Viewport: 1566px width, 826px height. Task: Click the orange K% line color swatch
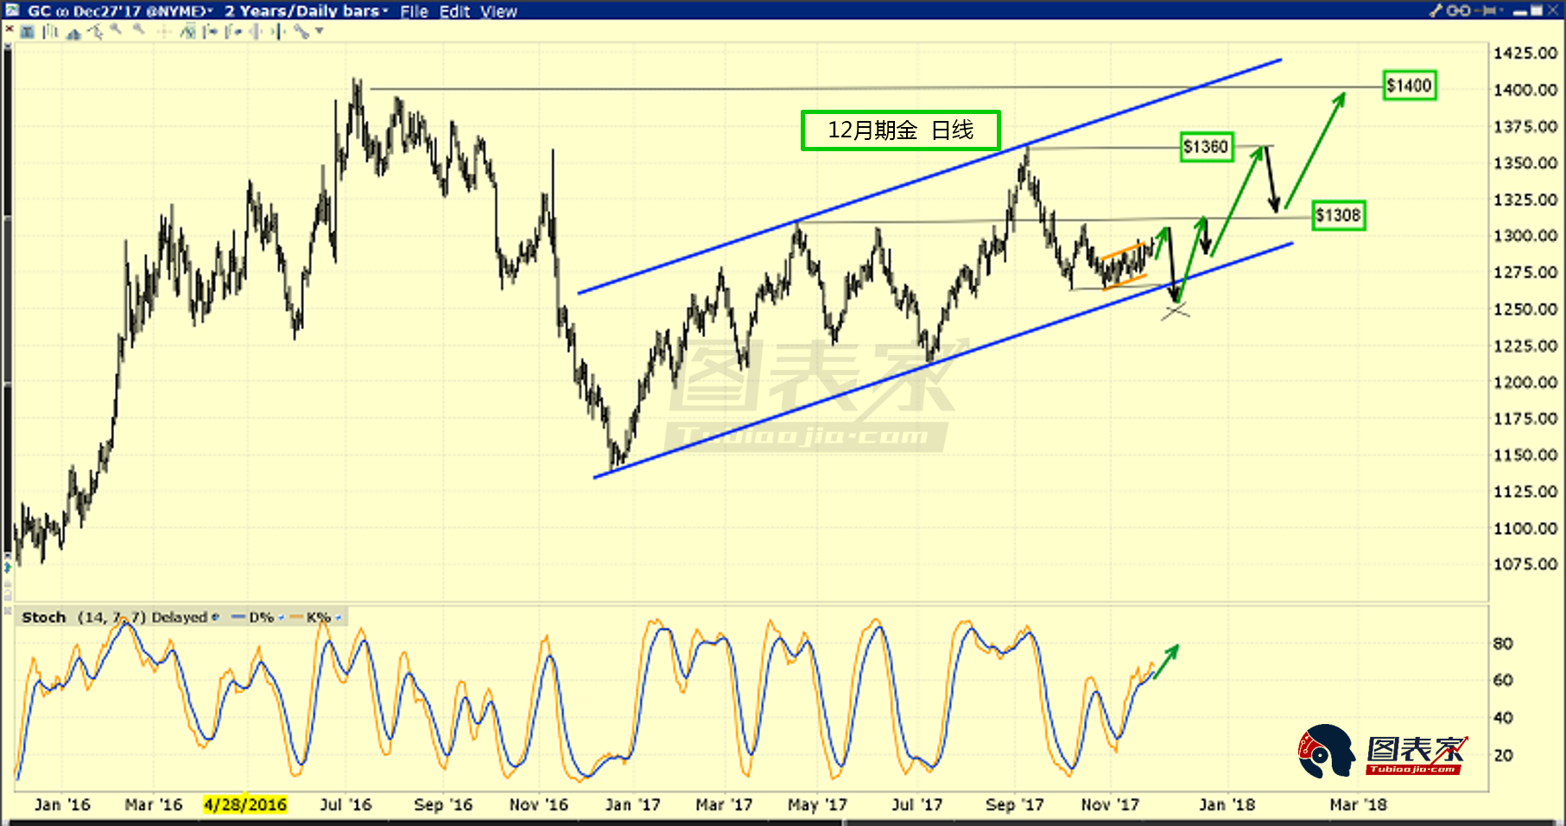296,617
